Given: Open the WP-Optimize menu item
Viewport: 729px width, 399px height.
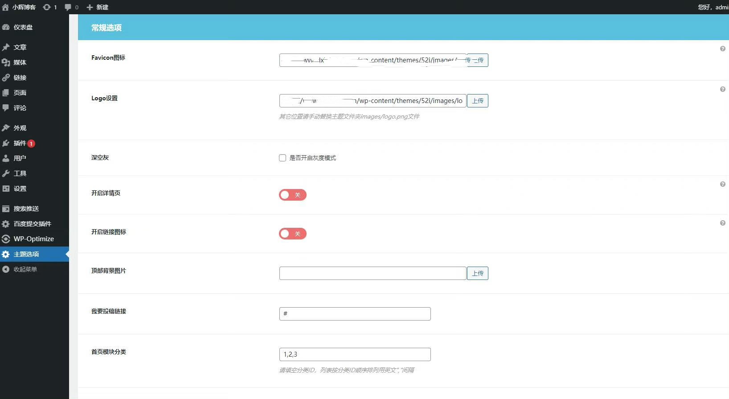Looking at the screenshot, I should click(33, 239).
